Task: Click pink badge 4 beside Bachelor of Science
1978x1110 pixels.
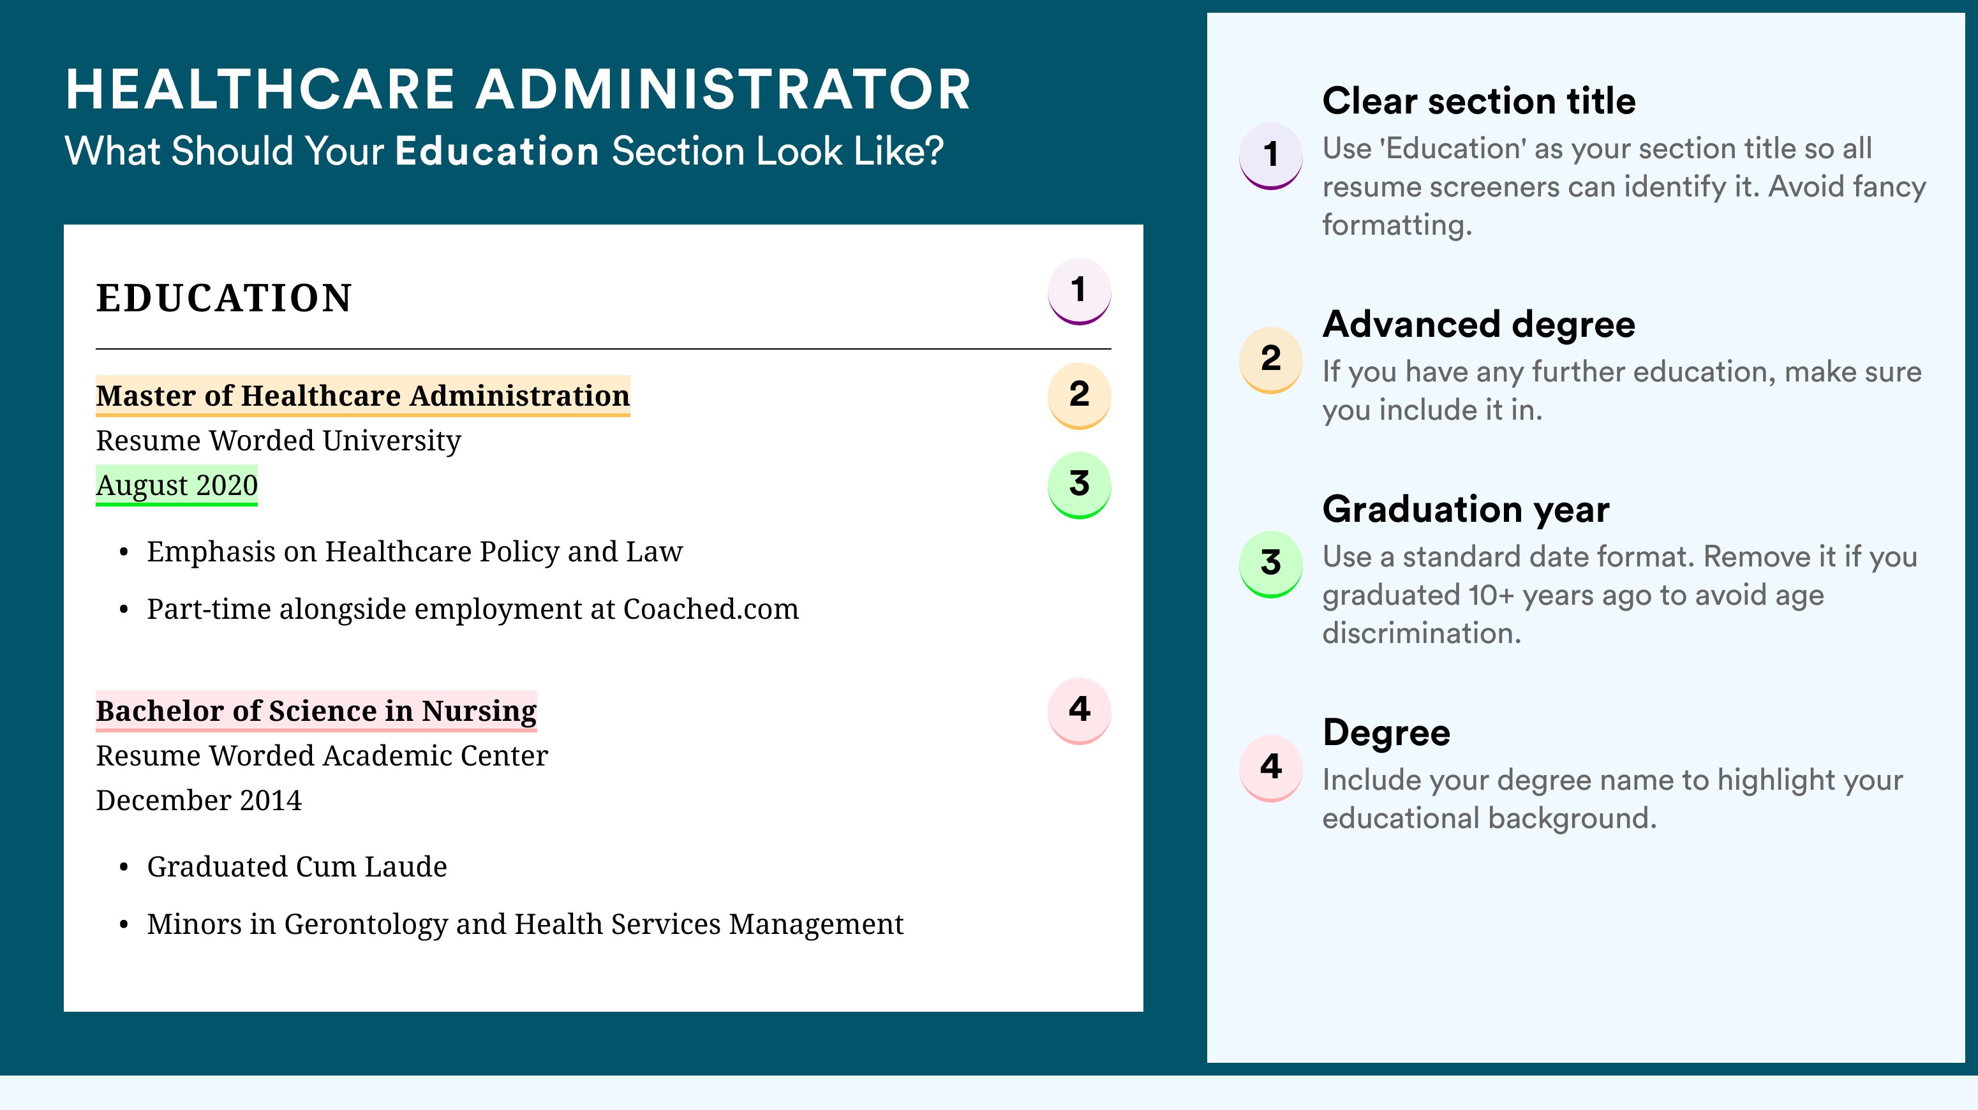Action: point(1079,711)
